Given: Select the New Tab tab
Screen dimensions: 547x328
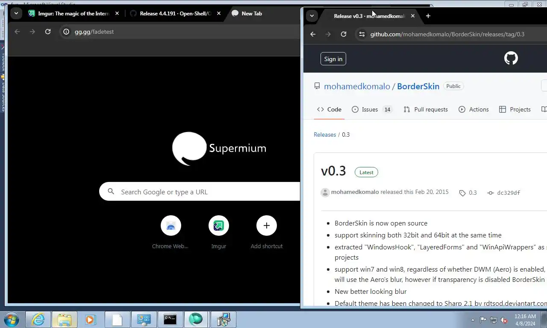Looking at the screenshot, I should click(x=252, y=13).
